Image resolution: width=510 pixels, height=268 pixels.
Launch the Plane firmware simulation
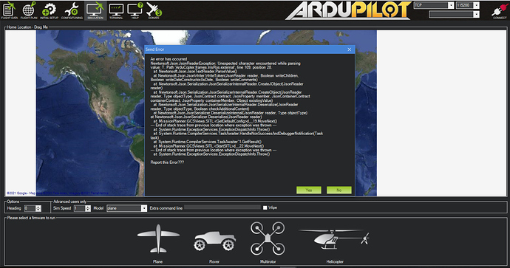click(x=158, y=243)
